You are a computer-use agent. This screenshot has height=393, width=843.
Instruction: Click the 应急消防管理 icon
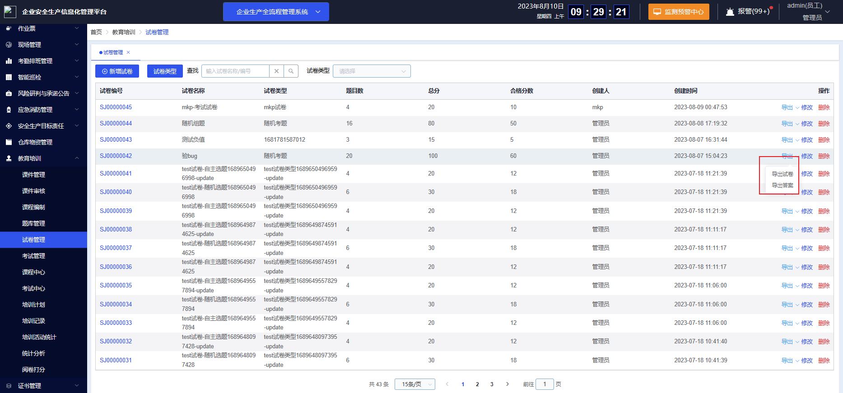tap(9, 110)
